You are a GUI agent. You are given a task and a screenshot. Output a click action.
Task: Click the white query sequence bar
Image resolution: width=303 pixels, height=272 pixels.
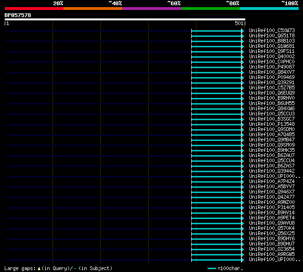(125, 19)
